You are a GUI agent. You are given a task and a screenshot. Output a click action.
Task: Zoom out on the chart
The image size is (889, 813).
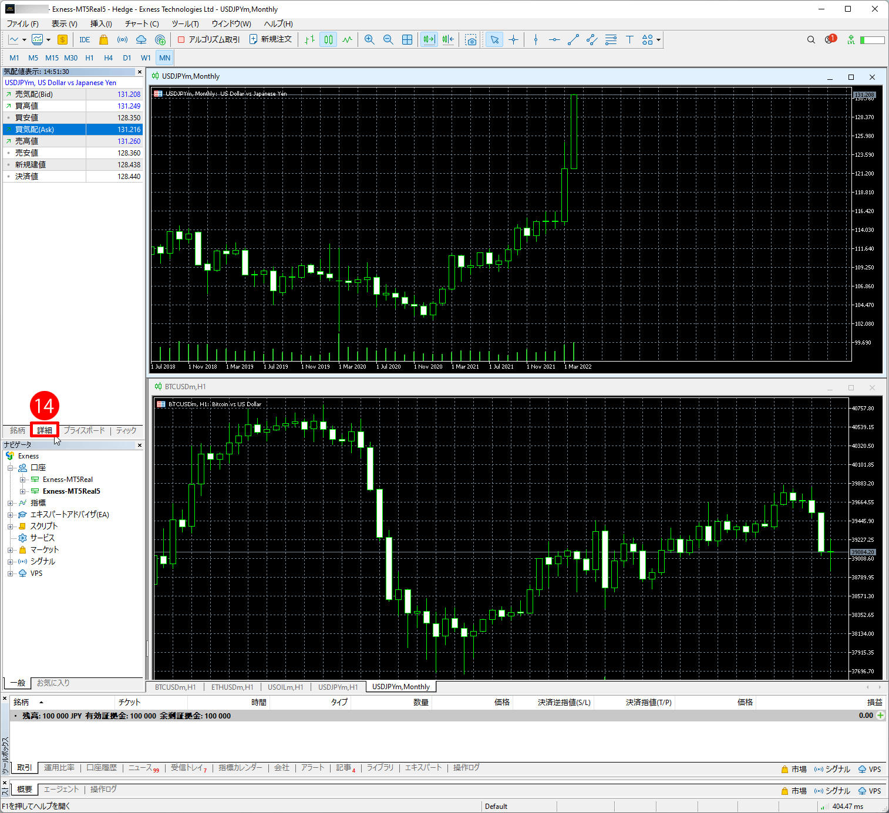(388, 40)
